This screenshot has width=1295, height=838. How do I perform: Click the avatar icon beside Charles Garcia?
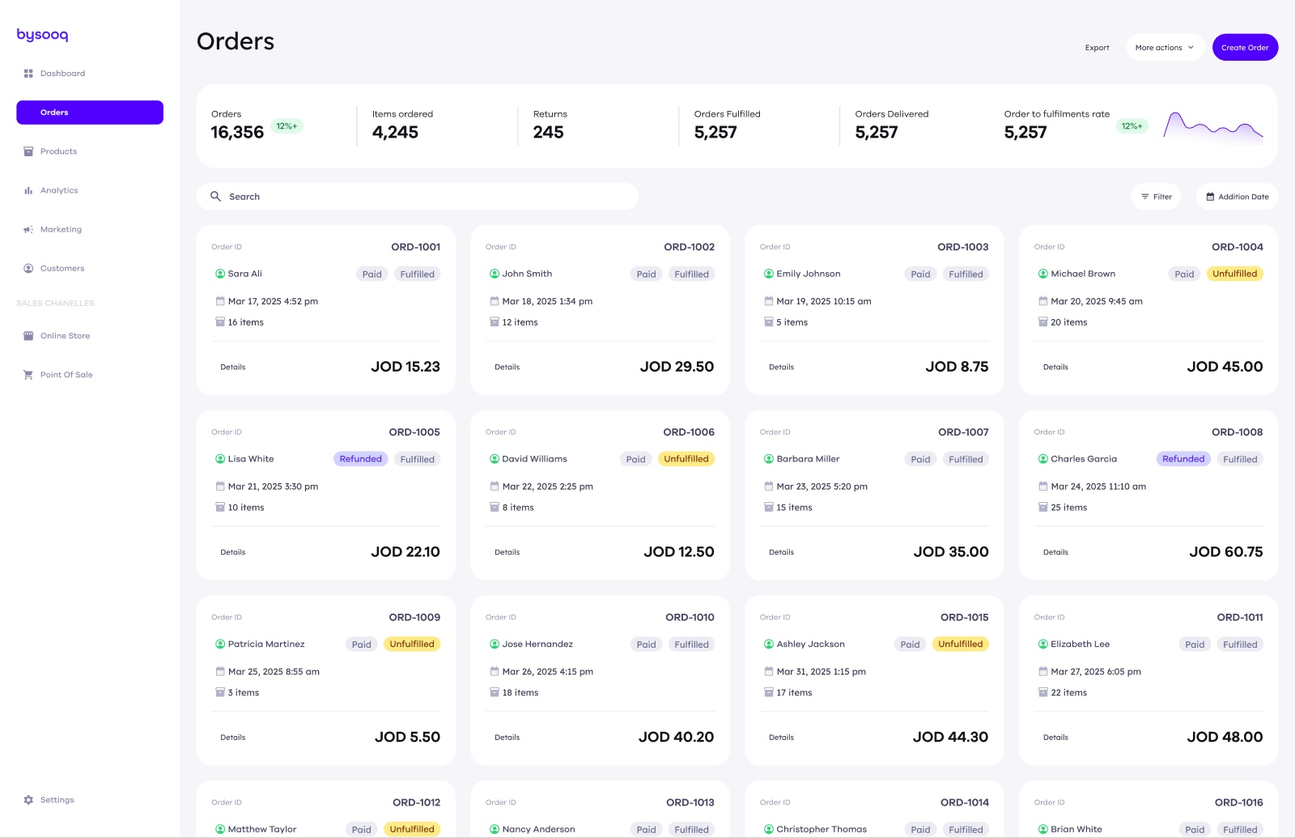click(x=1043, y=459)
